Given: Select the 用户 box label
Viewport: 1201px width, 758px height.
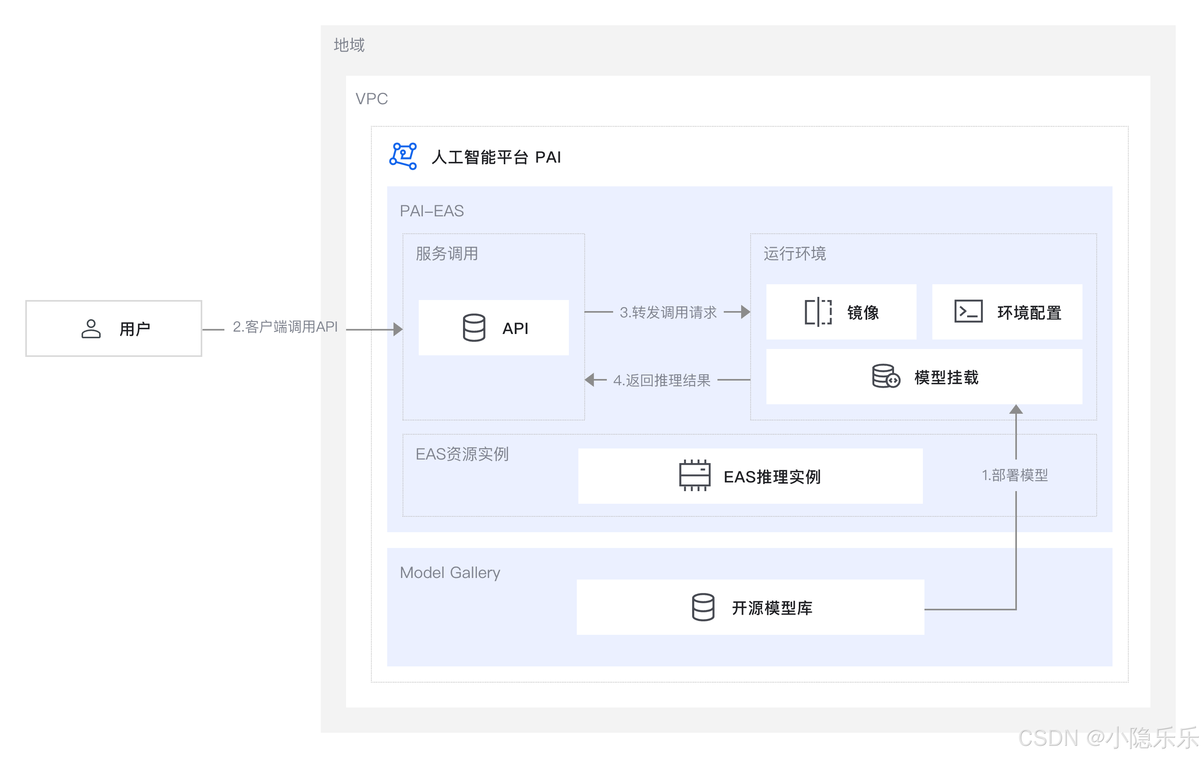Looking at the screenshot, I should [135, 329].
